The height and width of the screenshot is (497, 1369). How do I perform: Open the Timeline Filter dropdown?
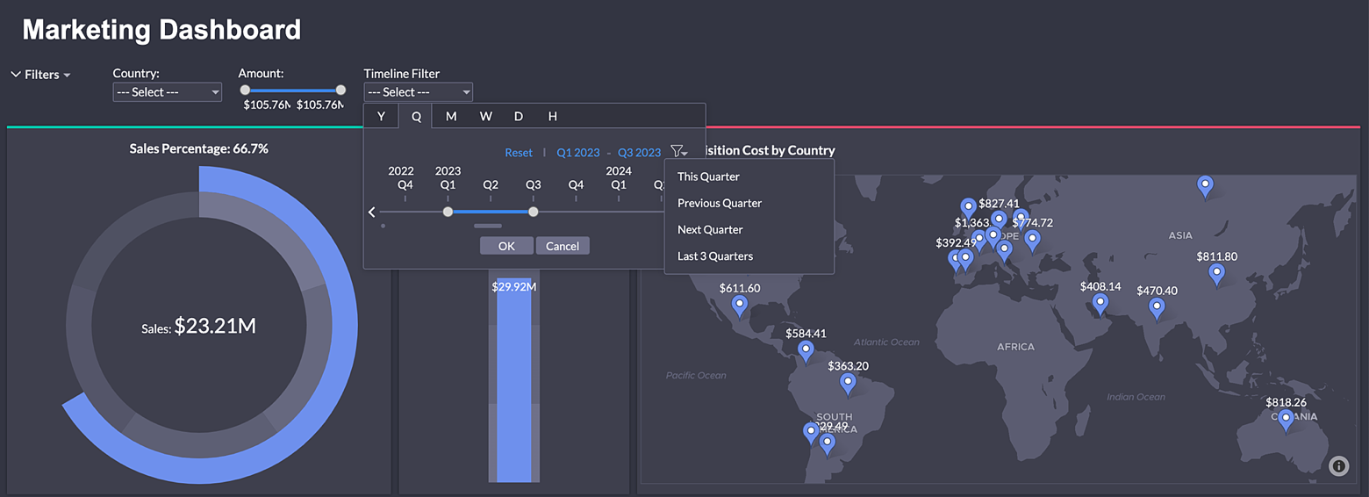[418, 92]
